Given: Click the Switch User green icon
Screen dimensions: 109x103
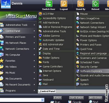Looking at the screenshot, I should [49, 4].
